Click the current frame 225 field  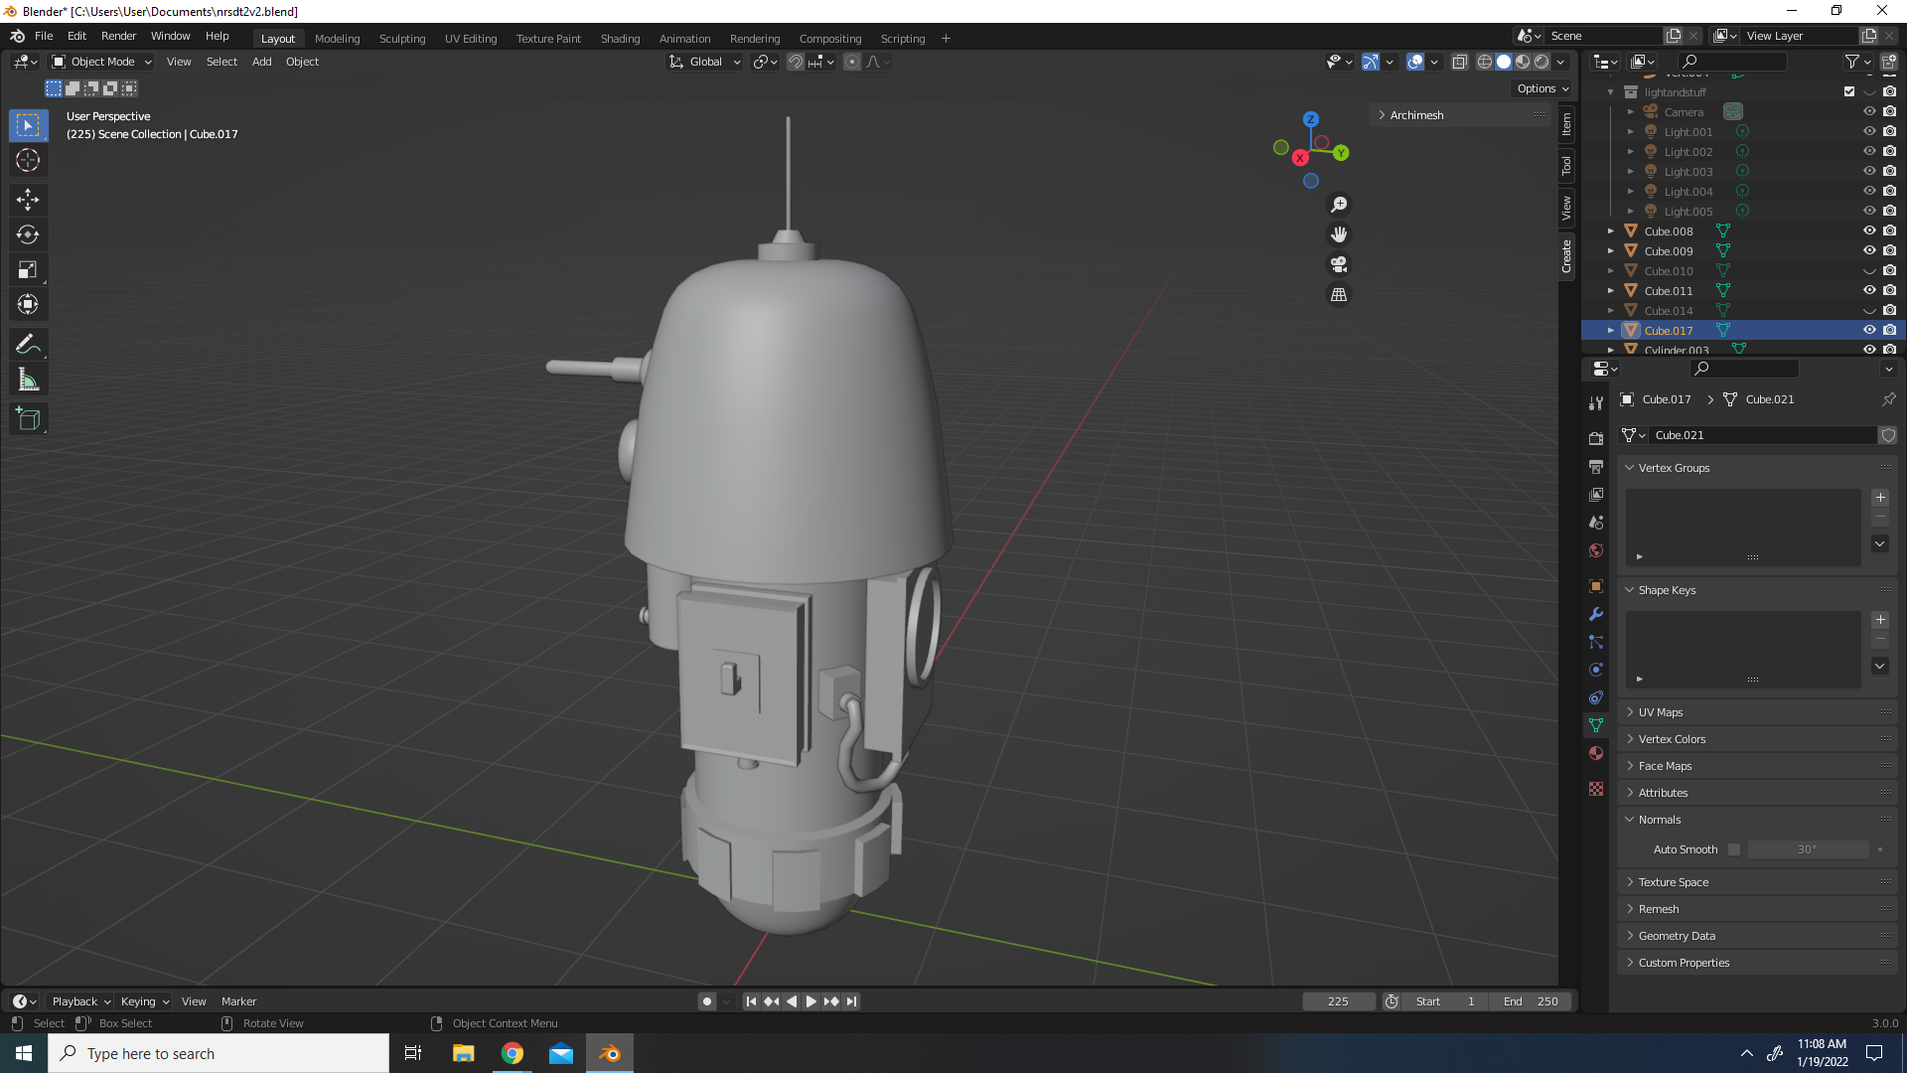click(1338, 1001)
